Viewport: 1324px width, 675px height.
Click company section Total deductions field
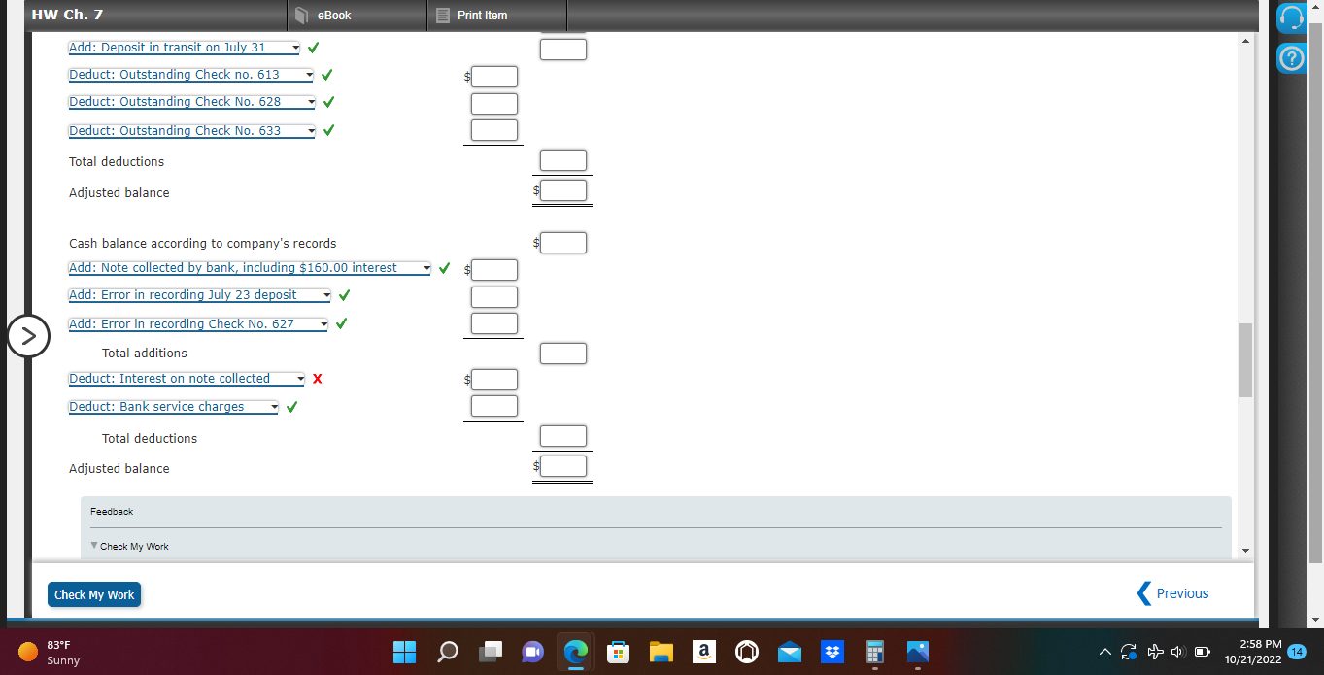coord(563,436)
